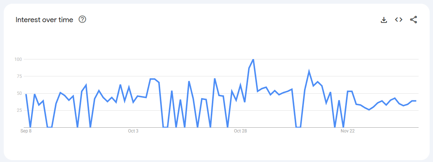Click the first zero dip right after Sep 8
The width and height of the screenshot is (433, 162).
[30, 127]
